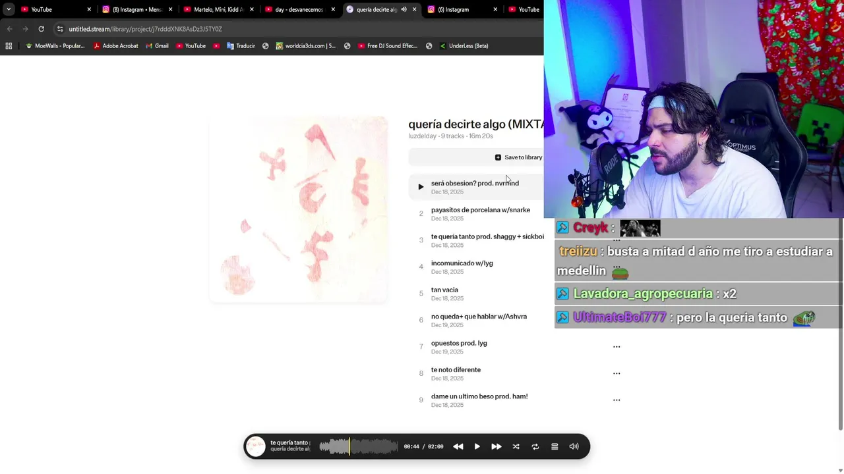Open the Adobe Acrobat bookmark
844x474 pixels.
(x=115, y=46)
